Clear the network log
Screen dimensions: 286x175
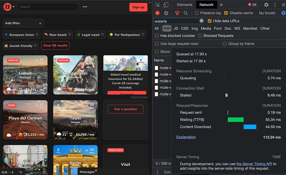(166, 13)
